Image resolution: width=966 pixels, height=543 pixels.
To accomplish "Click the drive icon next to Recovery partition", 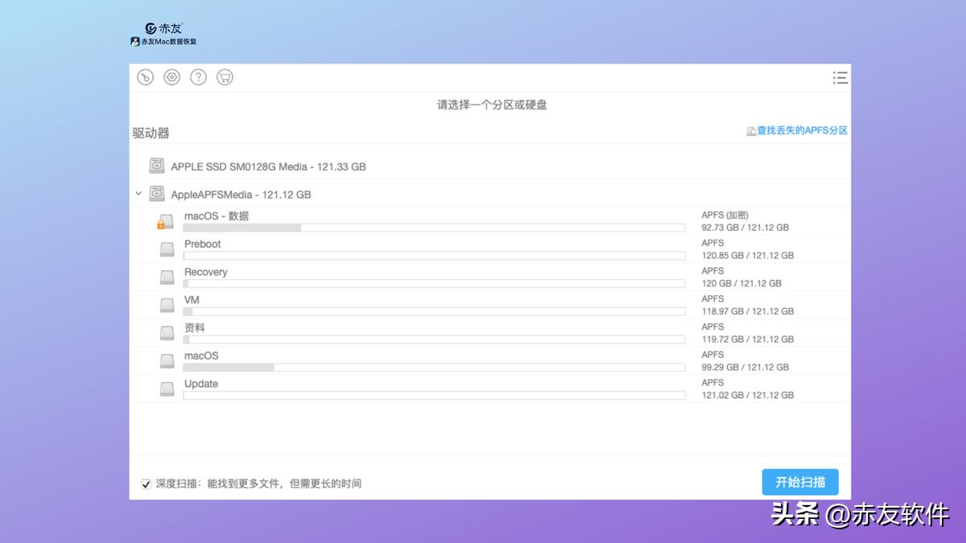I will point(167,277).
